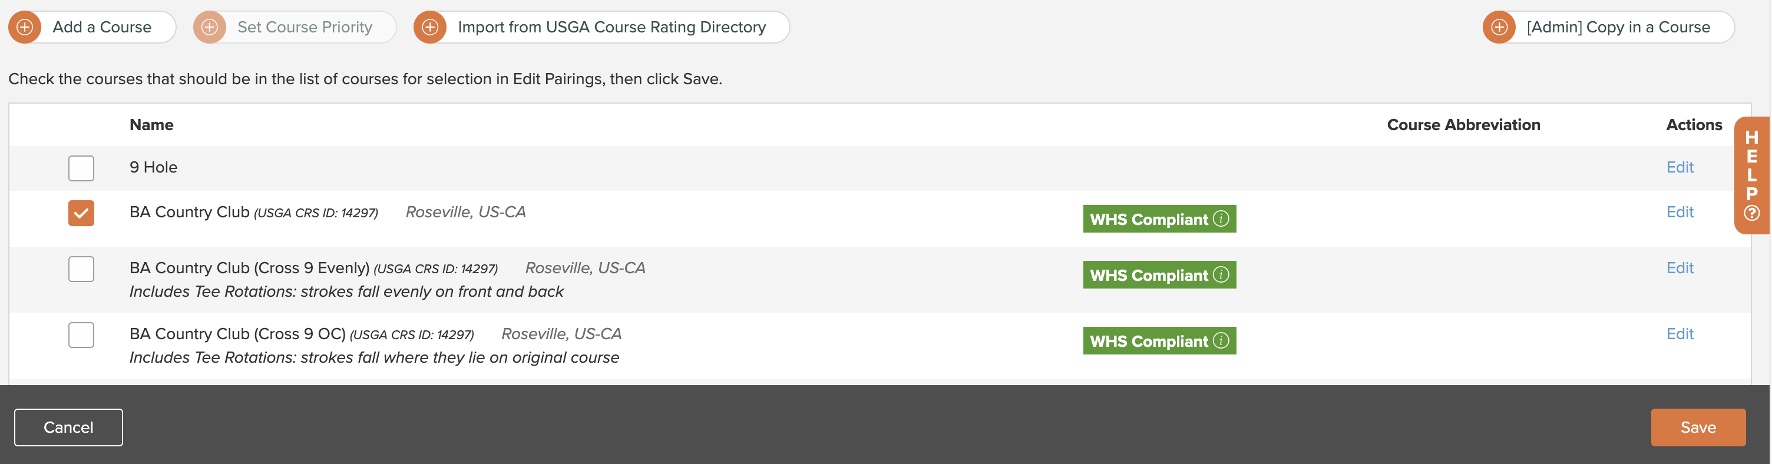This screenshot has width=1772, height=464.
Task: Check the 9 Hole course checkbox
Action: [81, 168]
